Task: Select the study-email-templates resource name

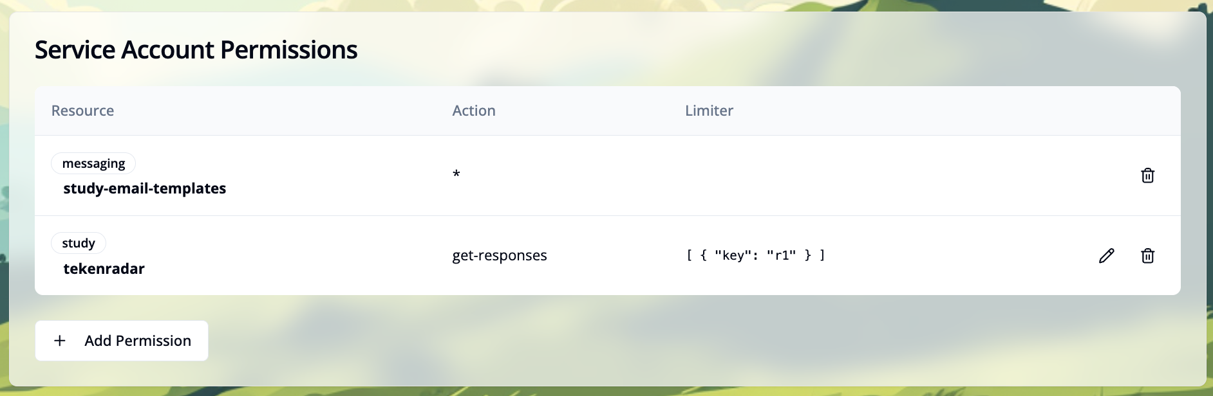Action: pyautogui.click(x=144, y=188)
